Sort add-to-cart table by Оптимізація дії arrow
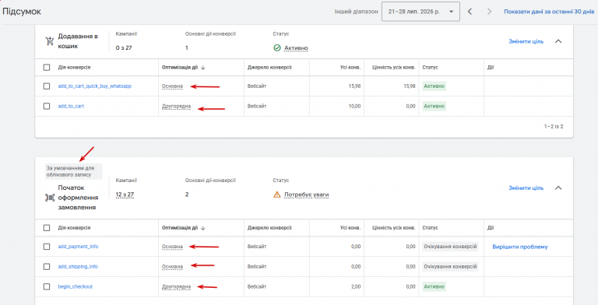The height and width of the screenshot is (305, 598). click(203, 68)
